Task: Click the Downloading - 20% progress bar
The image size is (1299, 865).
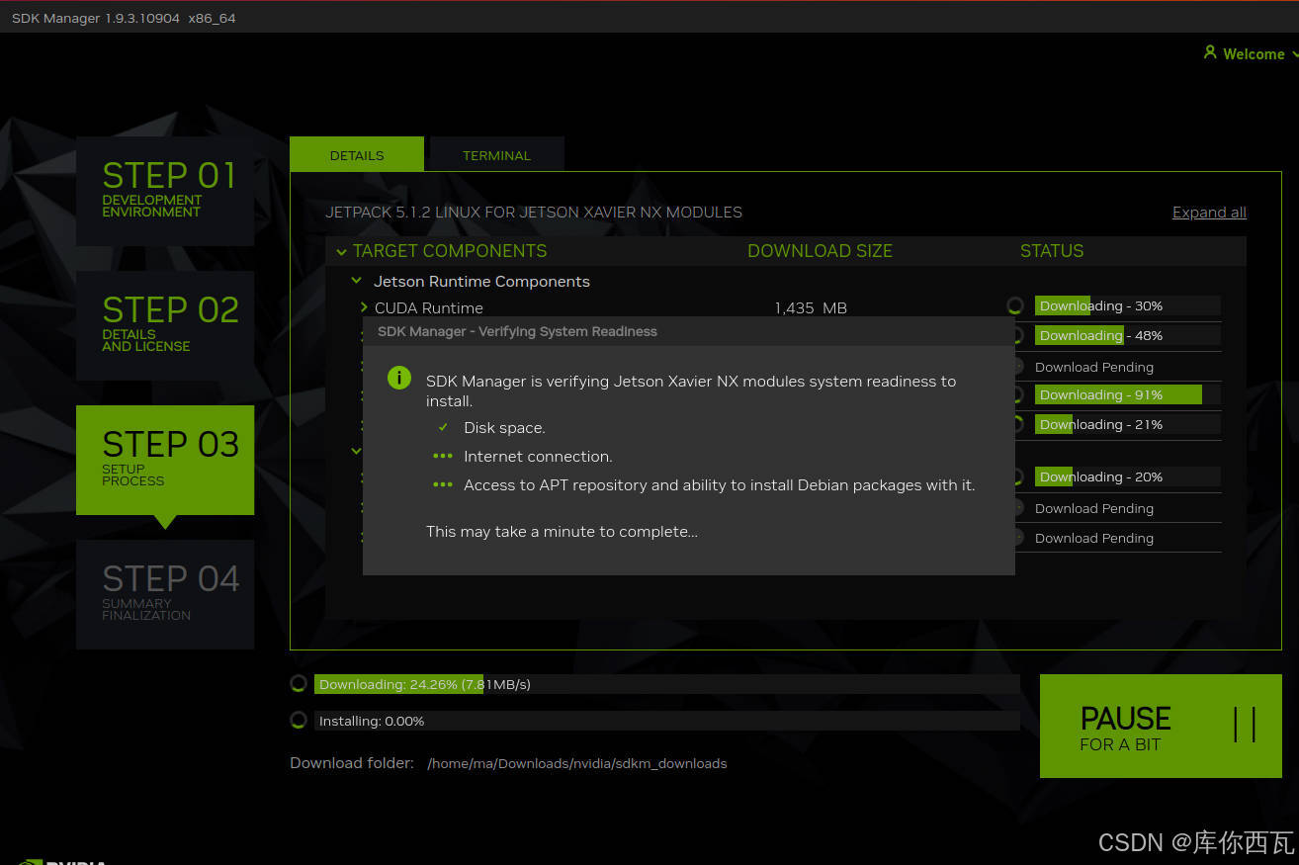Action: 1128,476
